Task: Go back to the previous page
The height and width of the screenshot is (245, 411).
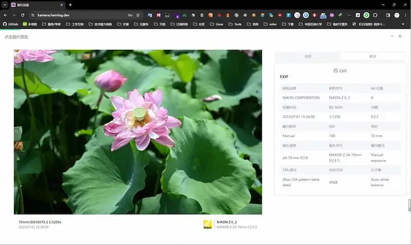Action: [x=5, y=15]
